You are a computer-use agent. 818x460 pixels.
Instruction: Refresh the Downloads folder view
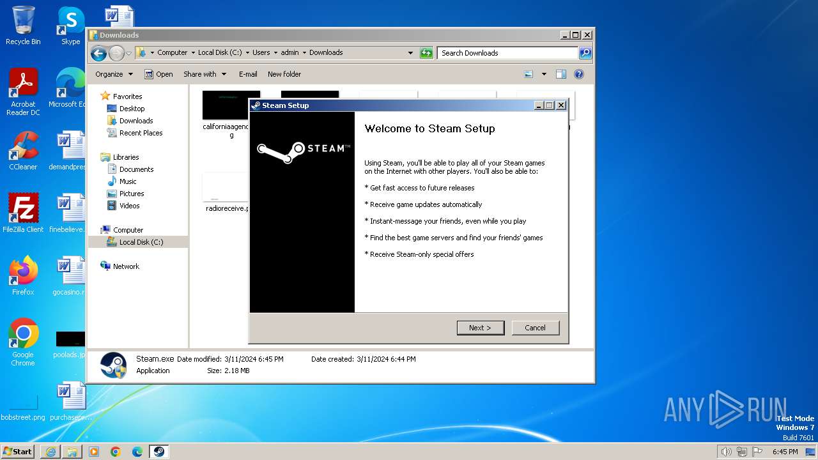click(x=426, y=53)
